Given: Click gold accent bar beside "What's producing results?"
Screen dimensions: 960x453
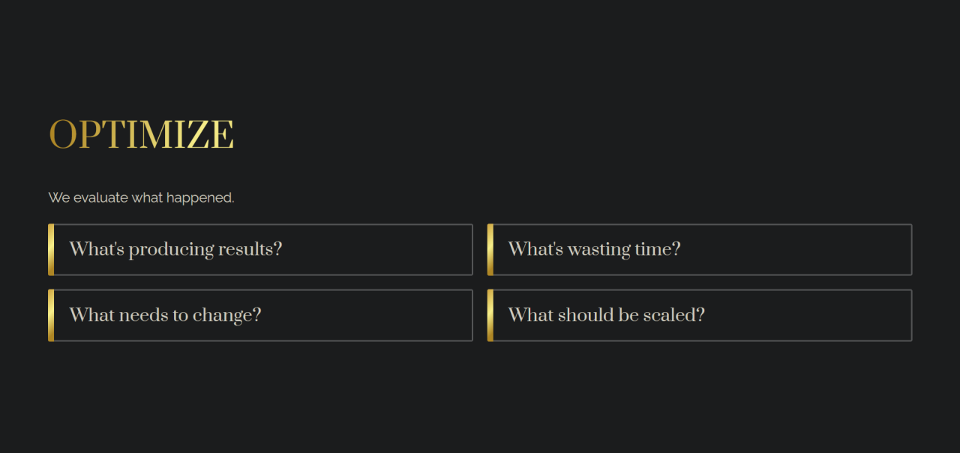Looking at the screenshot, I should [x=51, y=250].
